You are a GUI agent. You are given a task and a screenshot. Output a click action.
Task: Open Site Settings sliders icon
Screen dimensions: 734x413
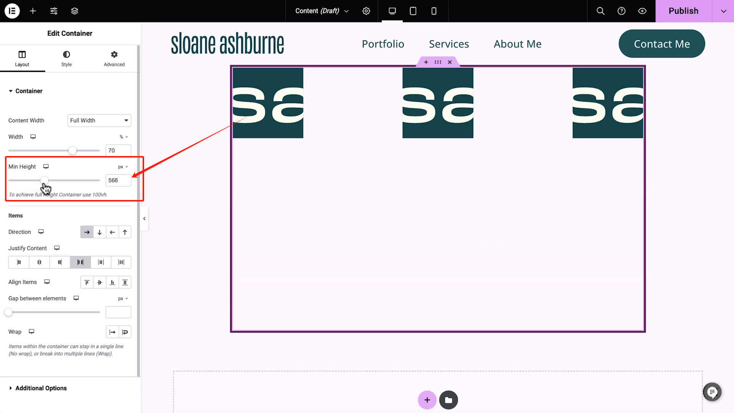click(54, 11)
